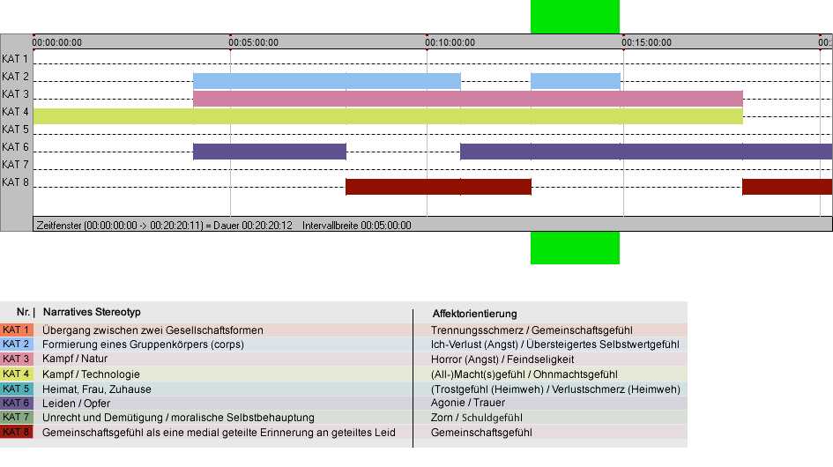This screenshot has height=467, width=833.
Task: Click 'Agonie / Trauer' text
Action: (x=467, y=403)
